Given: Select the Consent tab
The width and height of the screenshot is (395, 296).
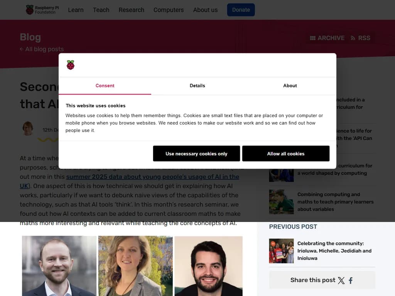Looking at the screenshot, I should coord(105,86).
